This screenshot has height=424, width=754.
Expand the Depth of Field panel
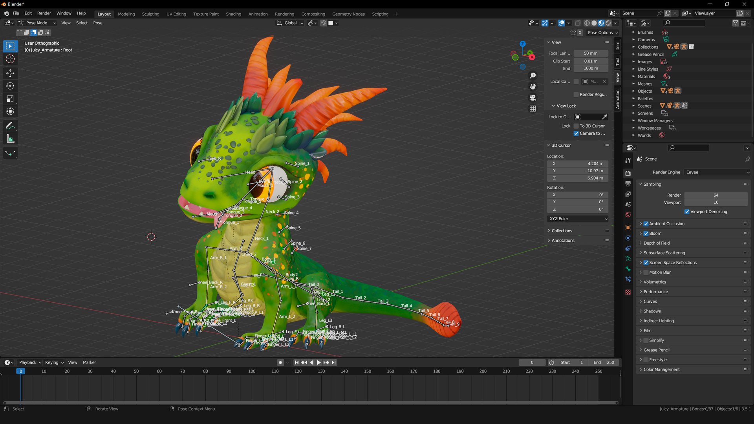656,243
